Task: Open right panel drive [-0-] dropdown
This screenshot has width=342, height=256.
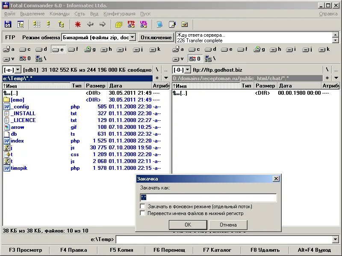Action: (x=188, y=70)
